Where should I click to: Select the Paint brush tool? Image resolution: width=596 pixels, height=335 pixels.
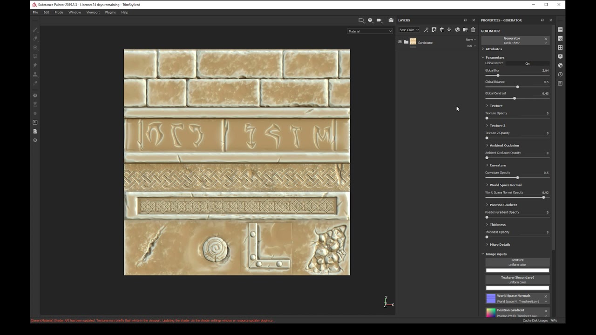click(35, 29)
